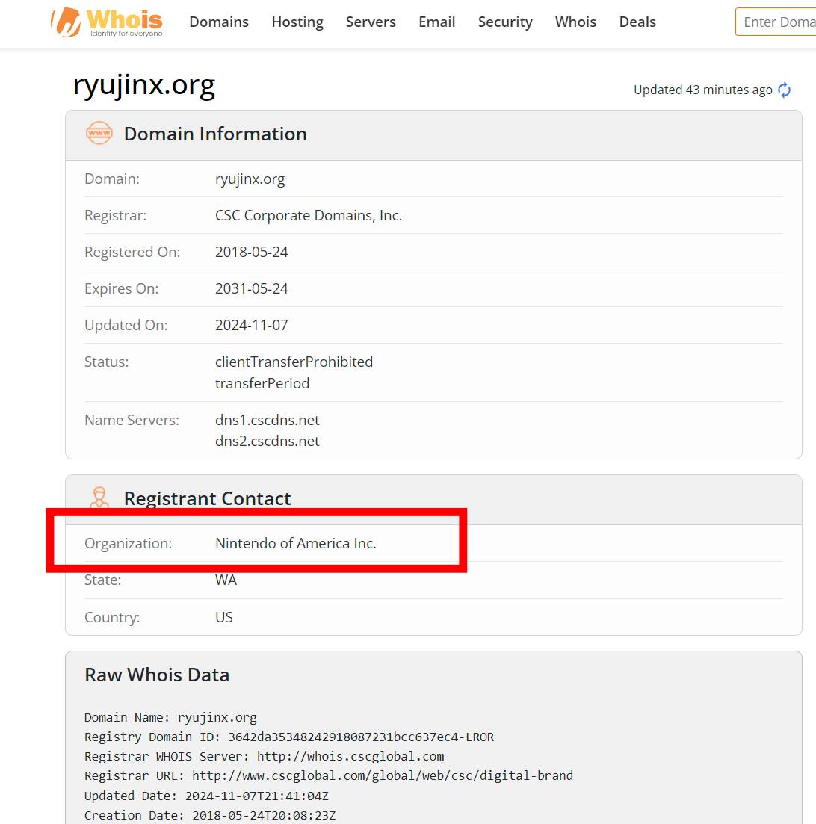816x824 pixels.
Task: Click the dns1.cscdns.net name server
Action: tap(267, 420)
